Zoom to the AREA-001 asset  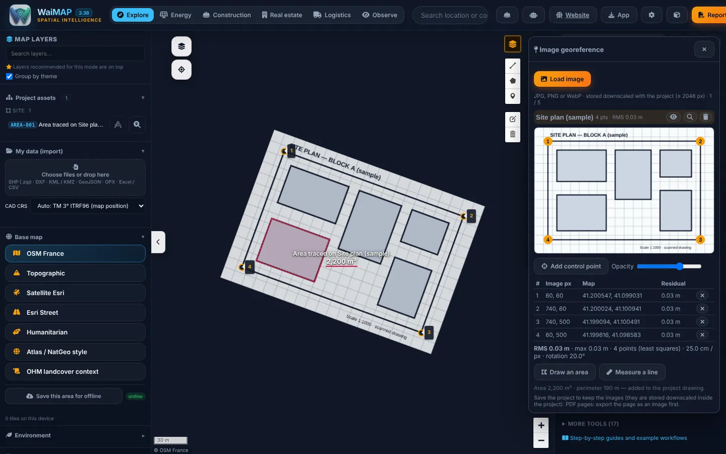pos(137,125)
